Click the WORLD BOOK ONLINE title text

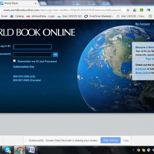tap(37, 32)
